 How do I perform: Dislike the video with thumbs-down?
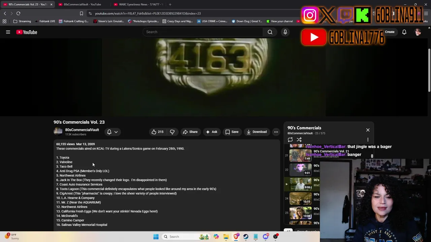point(172,132)
